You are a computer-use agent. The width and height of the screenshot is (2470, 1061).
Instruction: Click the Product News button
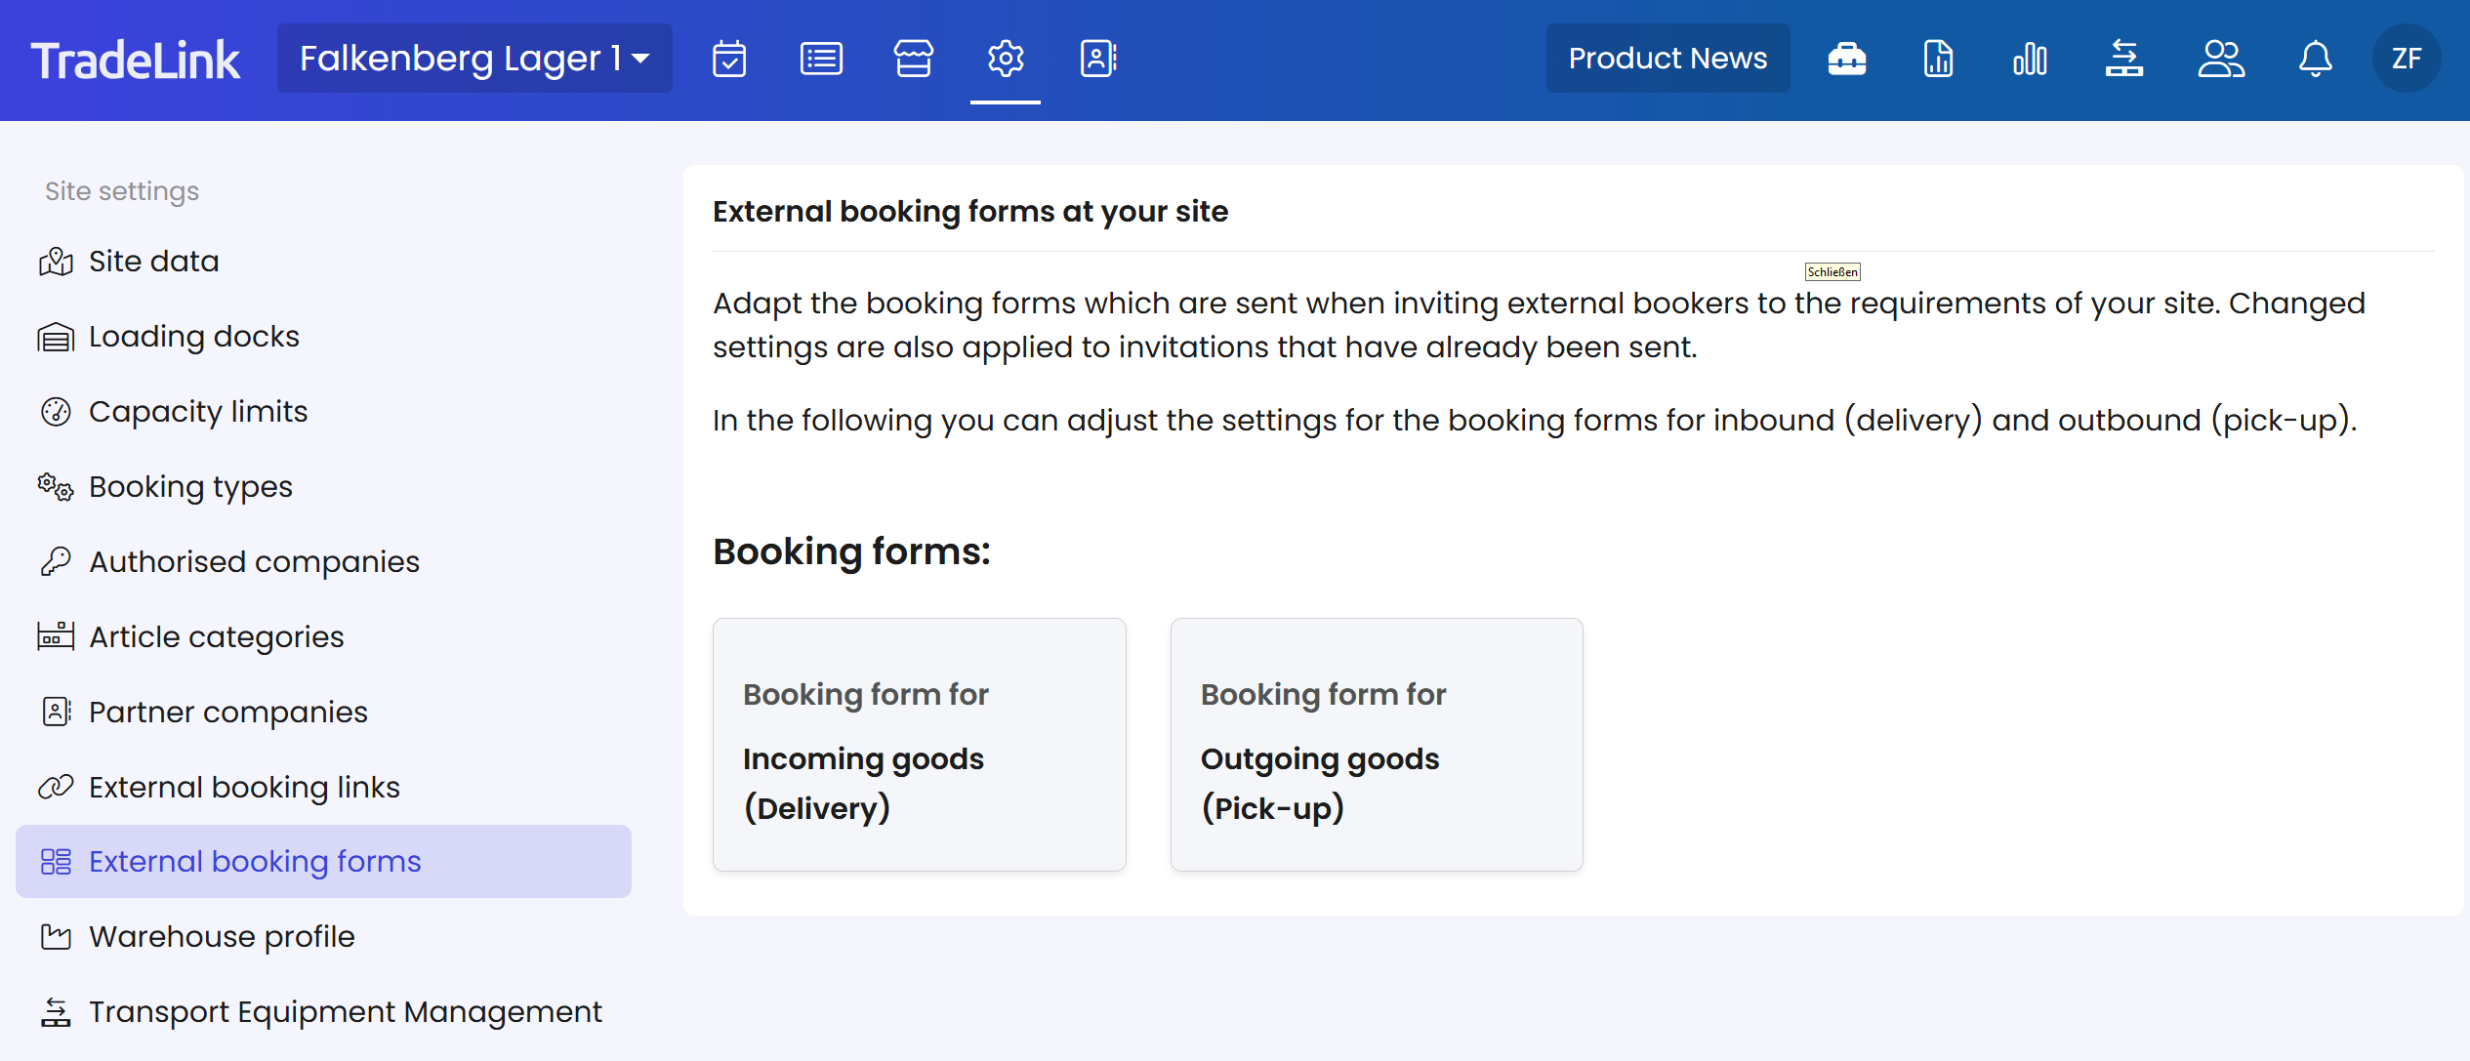1667,59
